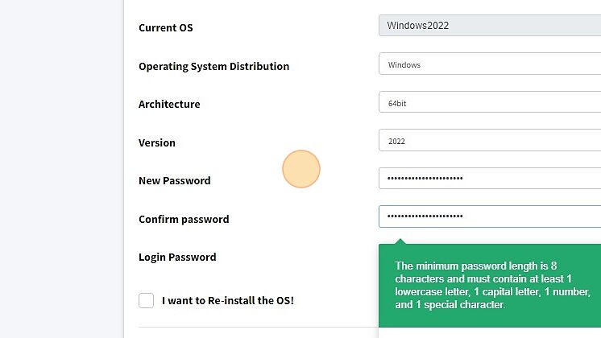Click the 'Confirm password' label text
This screenshot has width=601, height=338.
(184, 220)
